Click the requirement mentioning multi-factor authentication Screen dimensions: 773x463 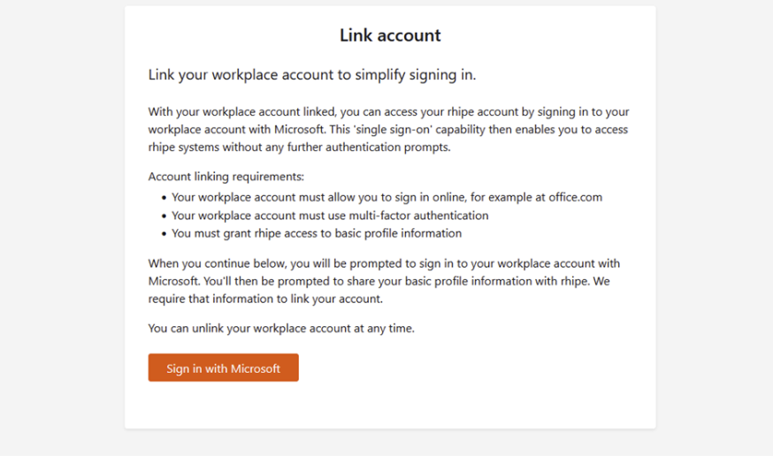tap(330, 216)
